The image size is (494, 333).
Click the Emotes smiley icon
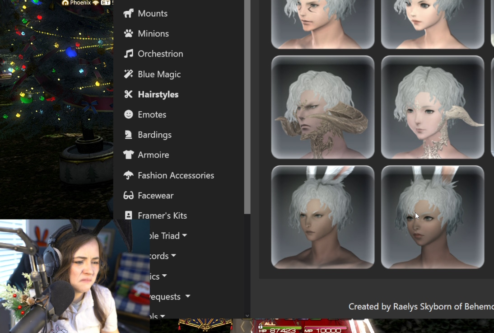(x=128, y=114)
